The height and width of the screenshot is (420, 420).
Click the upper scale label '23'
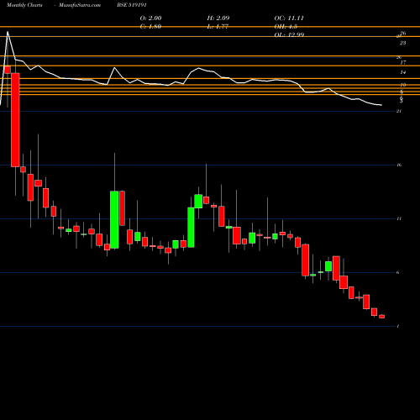(402, 43)
